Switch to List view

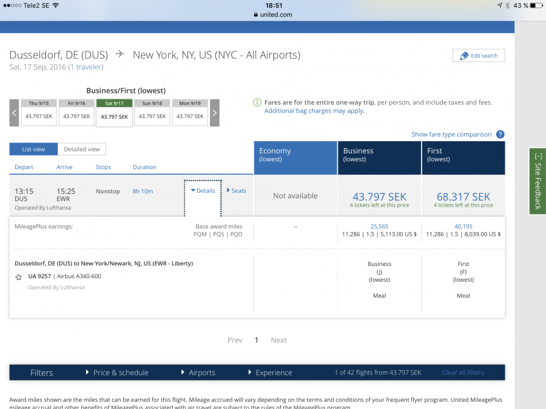pyautogui.click(x=33, y=149)
